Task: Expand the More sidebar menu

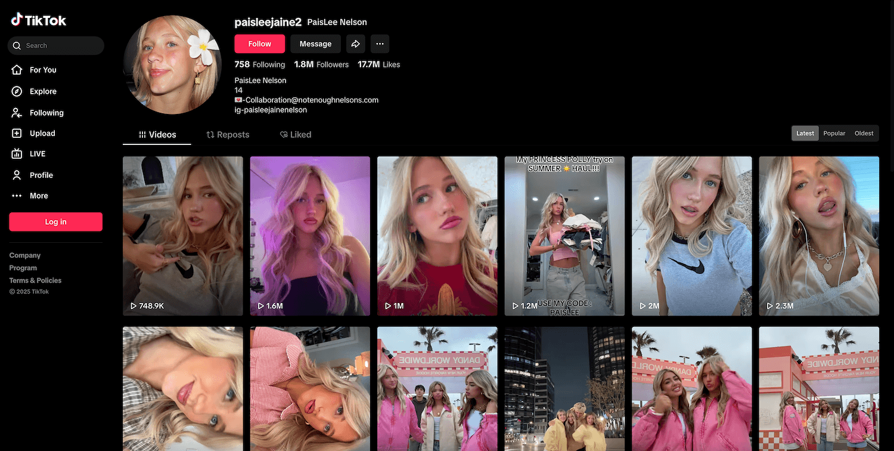Action: (39, 196)
